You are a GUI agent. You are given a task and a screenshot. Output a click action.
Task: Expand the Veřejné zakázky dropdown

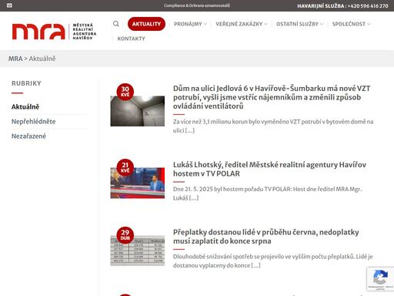click(x=241, y=24)
